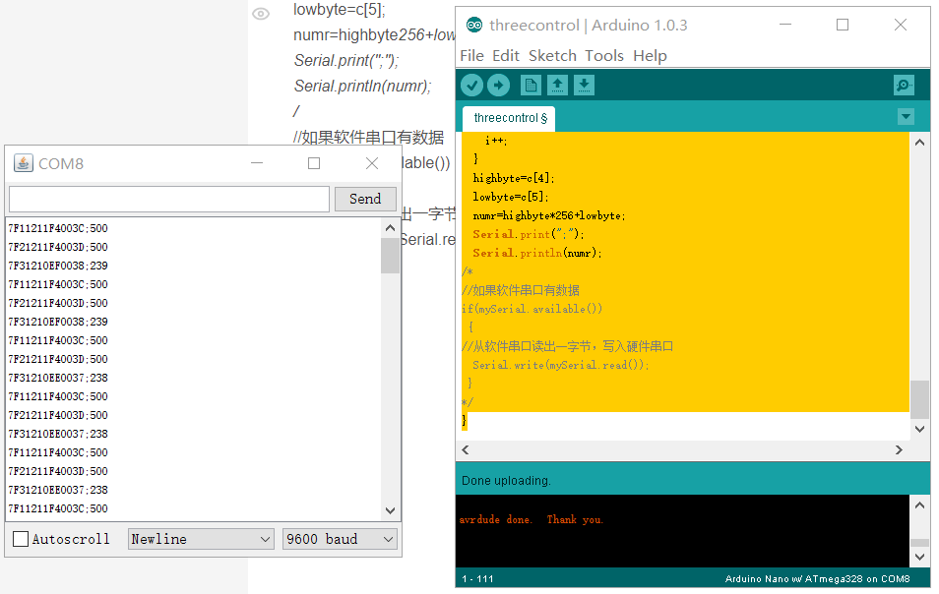
Task: Click the Upload arrow icon
Action: click(498, 85)
